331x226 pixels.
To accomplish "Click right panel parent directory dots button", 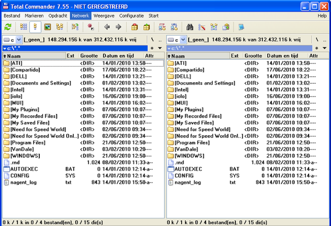I will [x=325, y=40].
